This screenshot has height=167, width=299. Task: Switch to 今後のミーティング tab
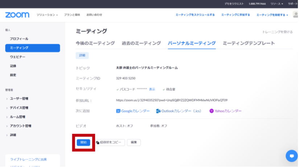point(95,43)
